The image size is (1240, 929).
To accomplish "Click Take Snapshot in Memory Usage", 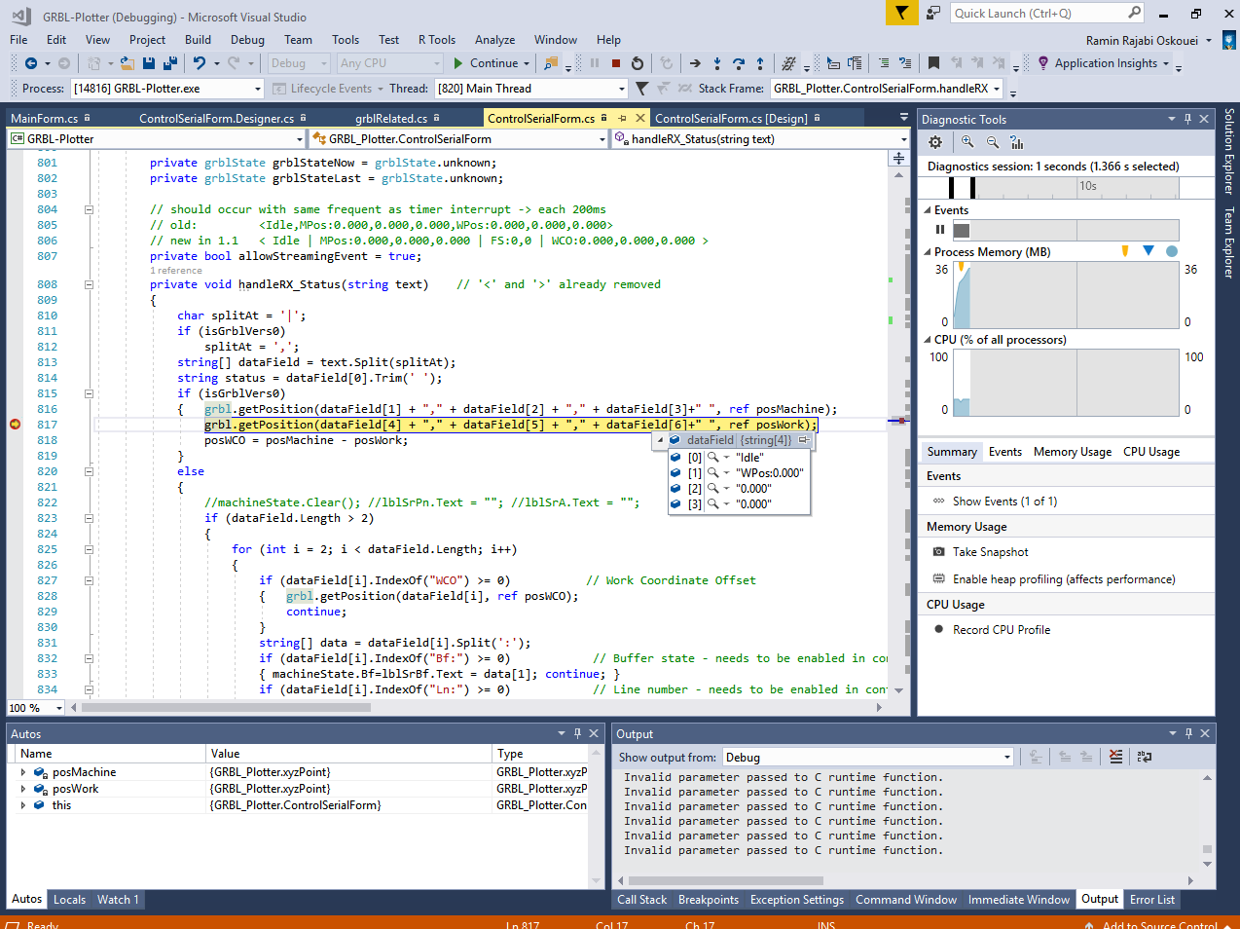I will [990, 552].
